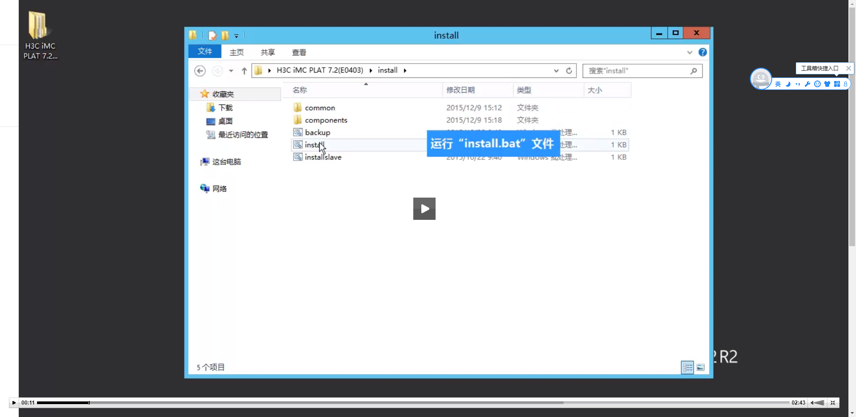Open the quick access toolbar customize dropdown
This screenshot has height=417, width=856.
coord(237,36)
